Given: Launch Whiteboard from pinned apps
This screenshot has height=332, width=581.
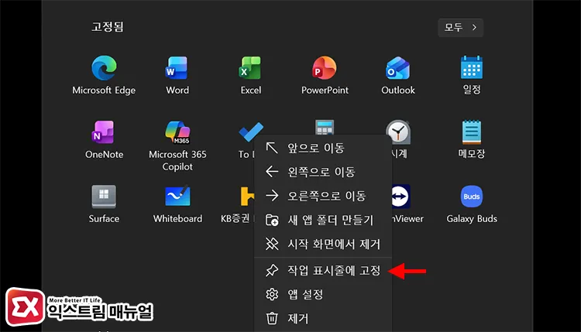Looking at the screenshot, I should pyautogui.click(x=177, y=196).
